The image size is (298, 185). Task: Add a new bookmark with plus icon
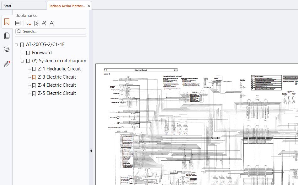[29, 23]
